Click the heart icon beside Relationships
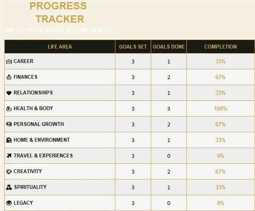 pyautogui.click(x=9, y=93)
